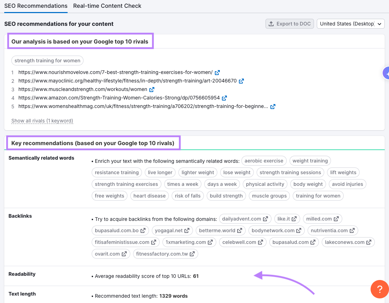The width and height of the screenshot is (389, 303).
Task: Open the mayoclinic.org article external link icon
Action: click(241, 81)
